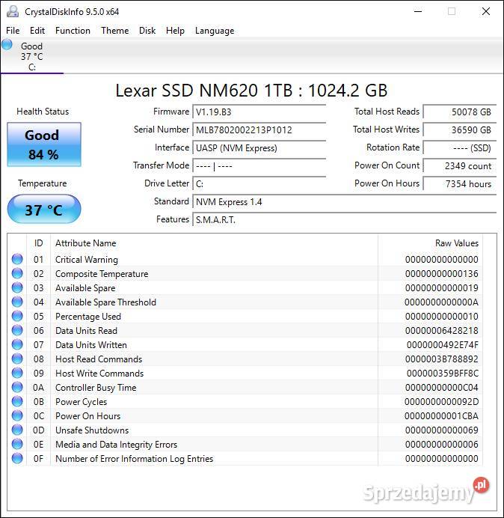This screenshot has width=504, height=518.
Task: Open the Edit menu
Action: coord(37,31)
